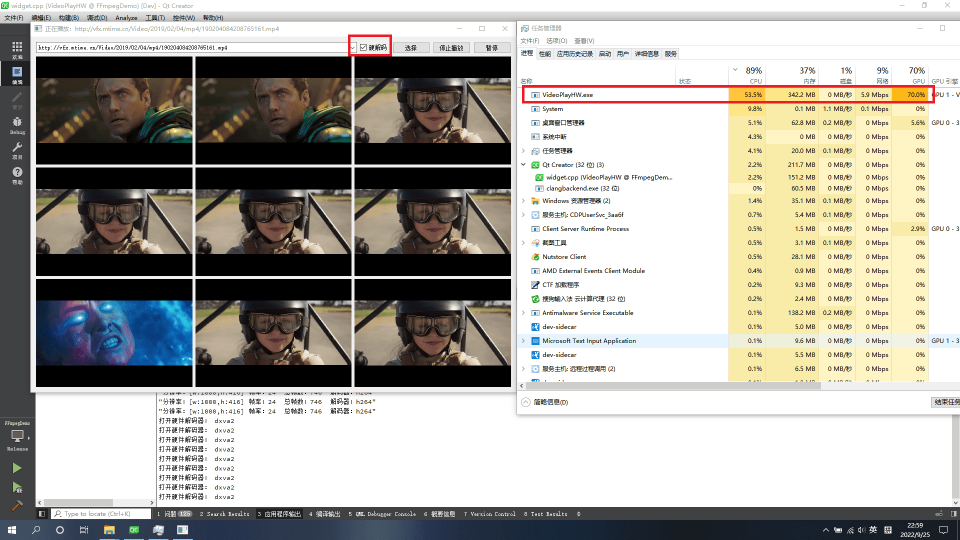Collapse the Qt Creator process group
The width and height of the screenshot is (960, 540).
pyautogui.click(x=523, y=165)
